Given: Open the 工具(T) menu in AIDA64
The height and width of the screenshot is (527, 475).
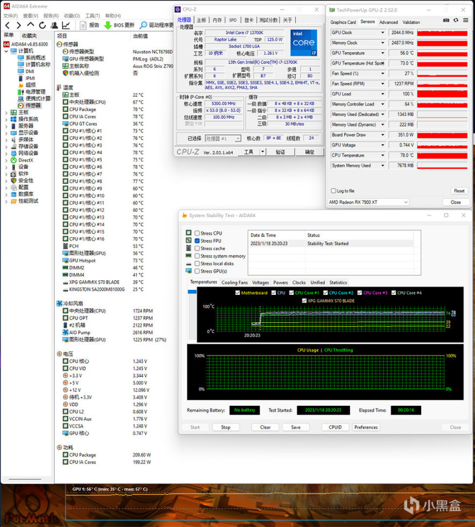Looking at the screenshot, I should click(x=93, y=16).
